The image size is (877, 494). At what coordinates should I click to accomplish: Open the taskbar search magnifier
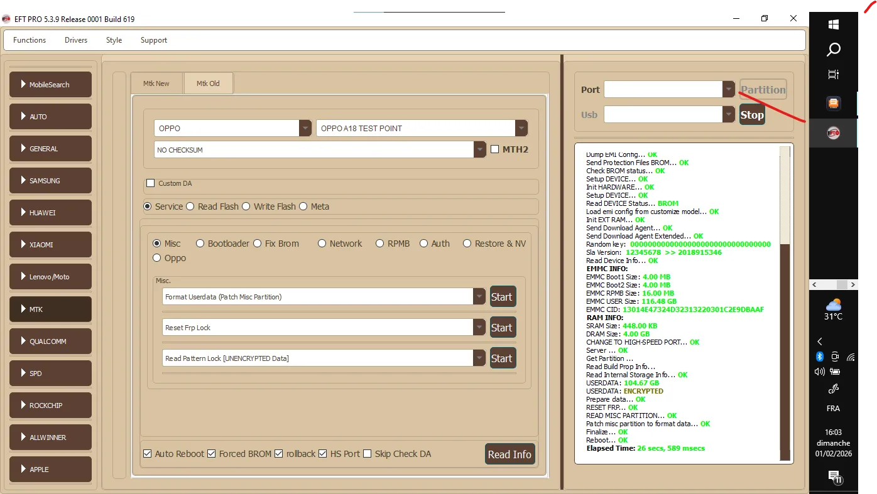pyautogui.click(x=834, y=50)
